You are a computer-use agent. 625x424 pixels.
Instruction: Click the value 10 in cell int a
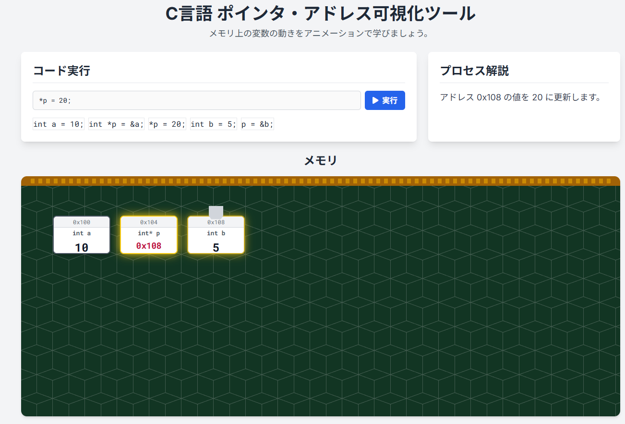82,247
